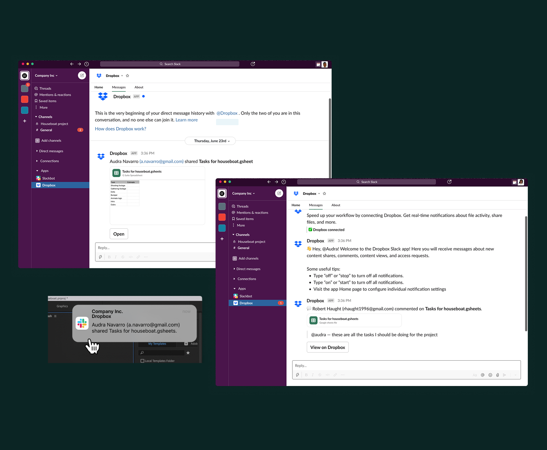The image size is (547, 450).
Task: Collapse Channels section in back window sidebar
Action: coord(36,117)
